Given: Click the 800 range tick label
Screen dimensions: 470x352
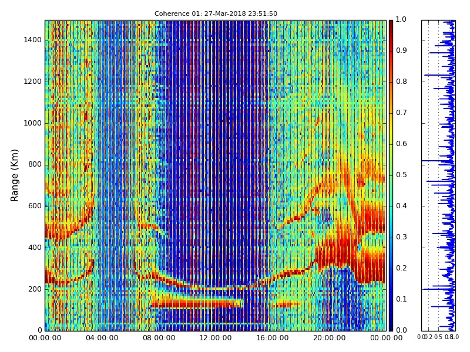Looking at the screenshot, I should pos(35,165).
